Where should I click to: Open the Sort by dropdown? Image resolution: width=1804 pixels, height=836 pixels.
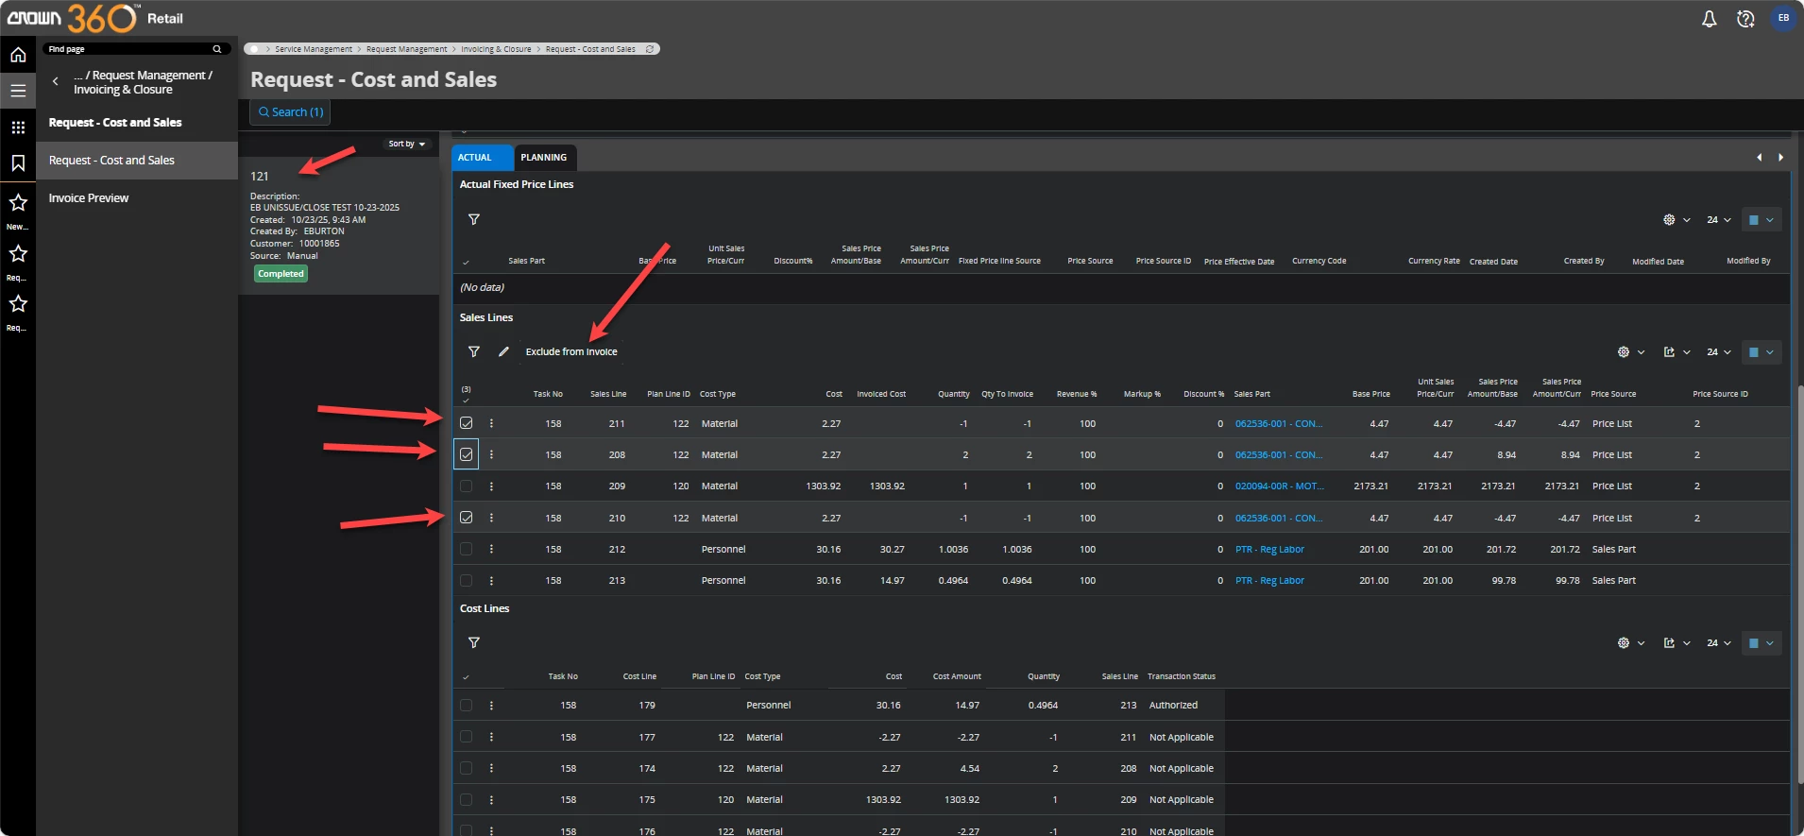click(406, 144)
